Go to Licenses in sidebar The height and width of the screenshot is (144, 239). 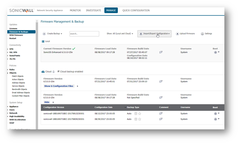[x=13, y=29]
